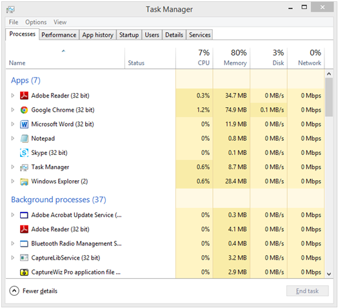The image size is (338, 308).
Task: Click the Task Manager process icon
Action: tap(24, 167)
